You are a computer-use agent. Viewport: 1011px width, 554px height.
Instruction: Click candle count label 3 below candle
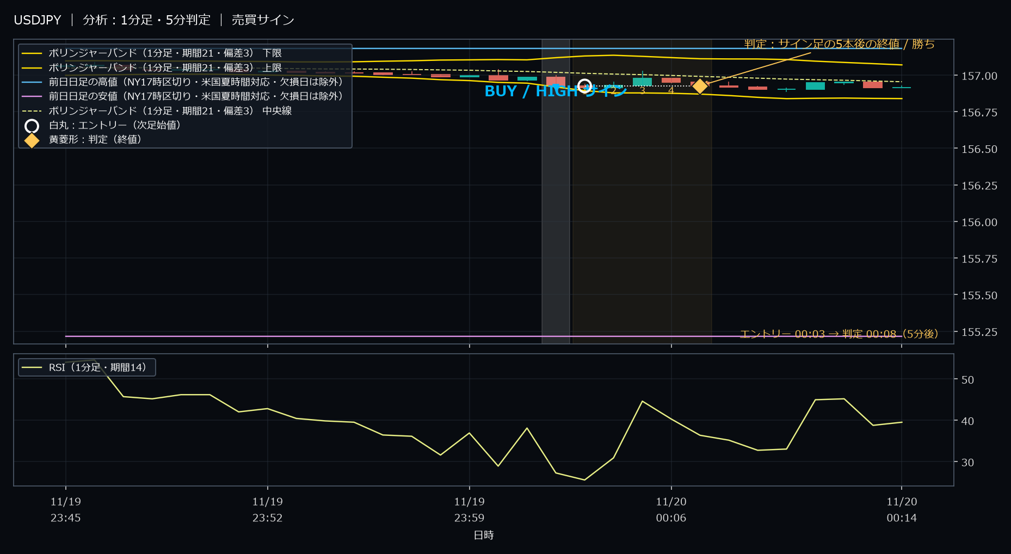click(643, 91)
